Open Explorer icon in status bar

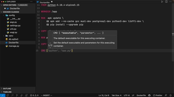tap(8, 95)
